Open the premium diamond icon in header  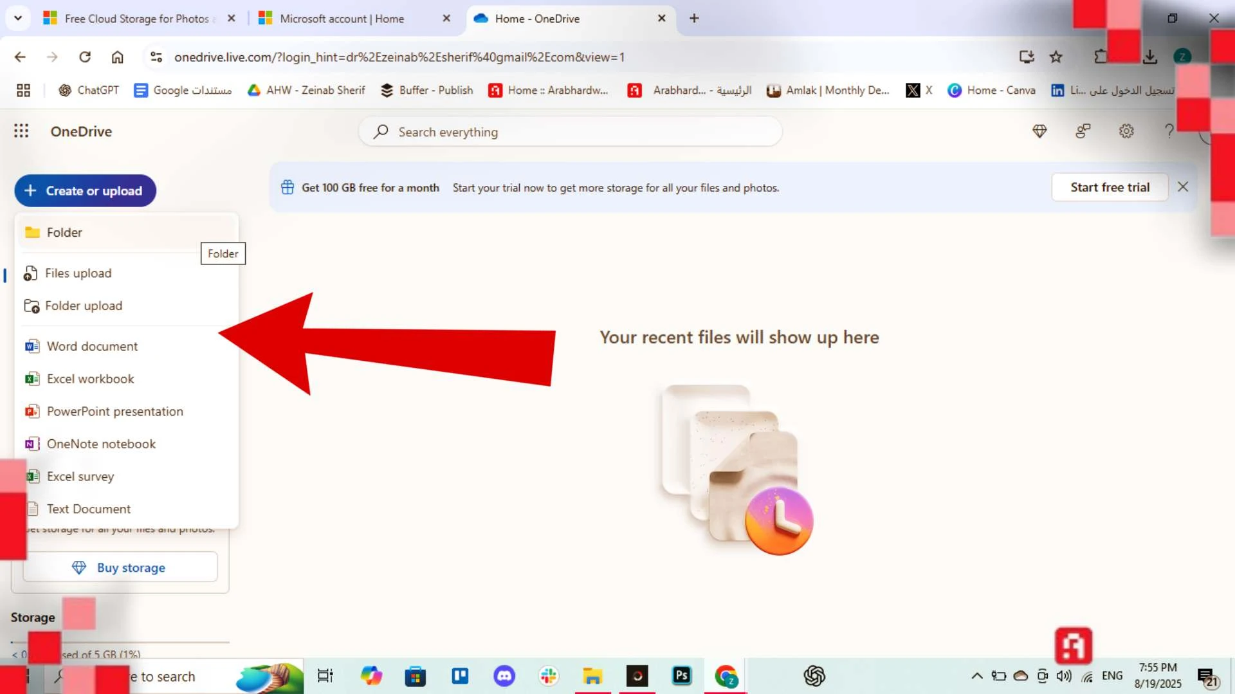(1039, 131)
